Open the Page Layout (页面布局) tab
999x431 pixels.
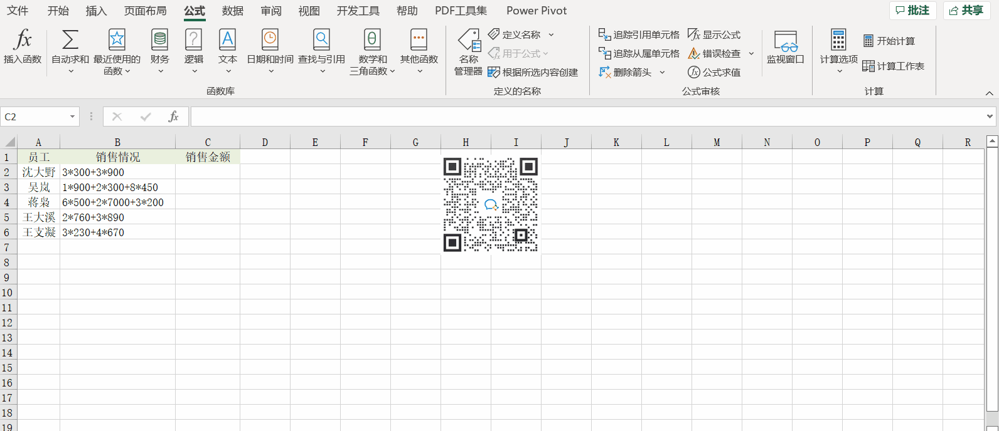point(145,11)
